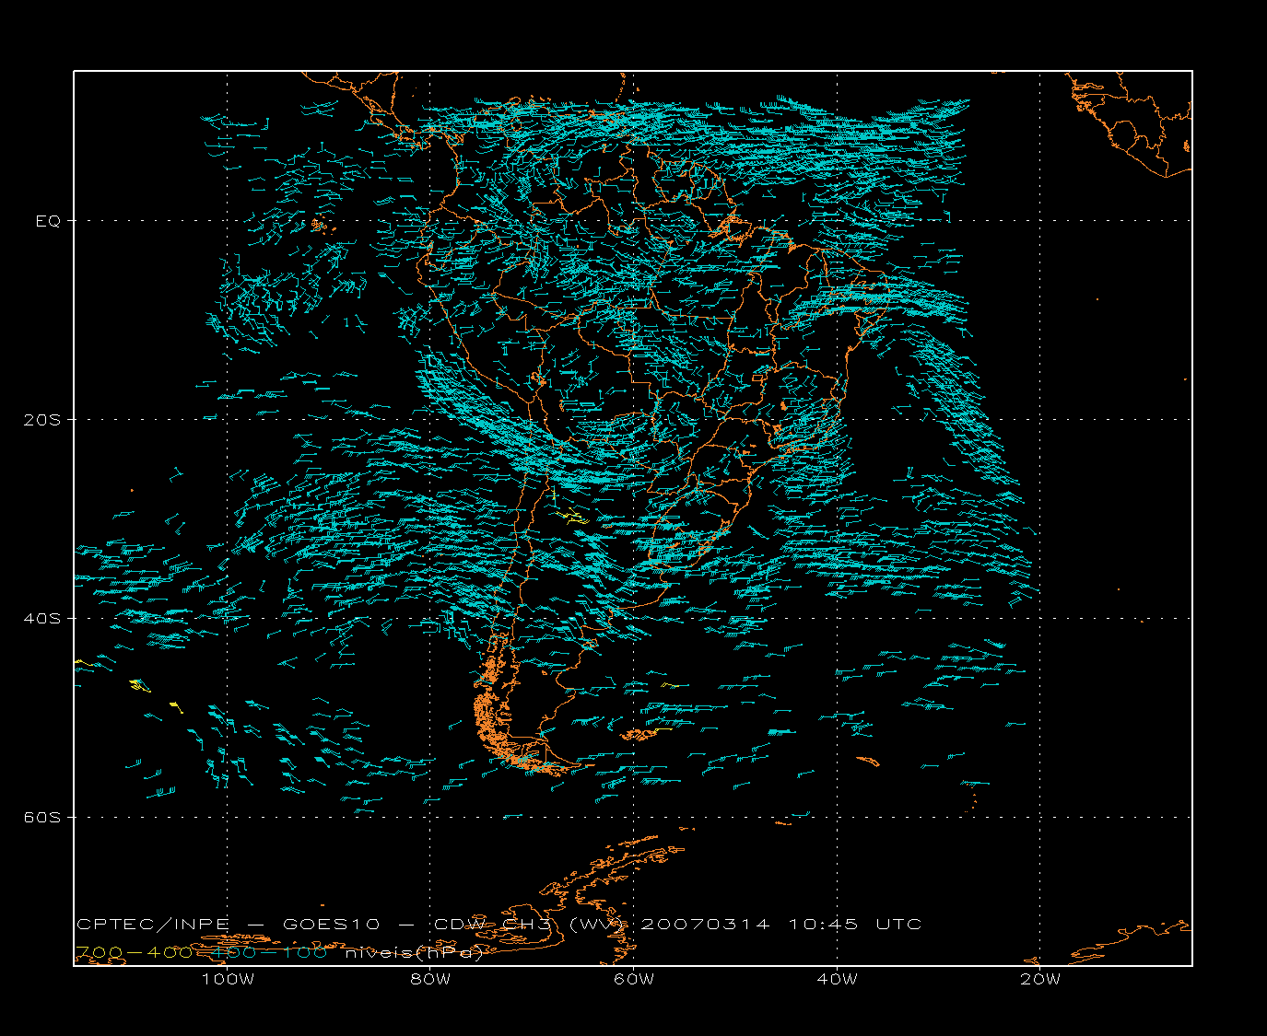Click the 60S latitude label
This screenshot has width=1267, height=1036.
coord(41,818)
